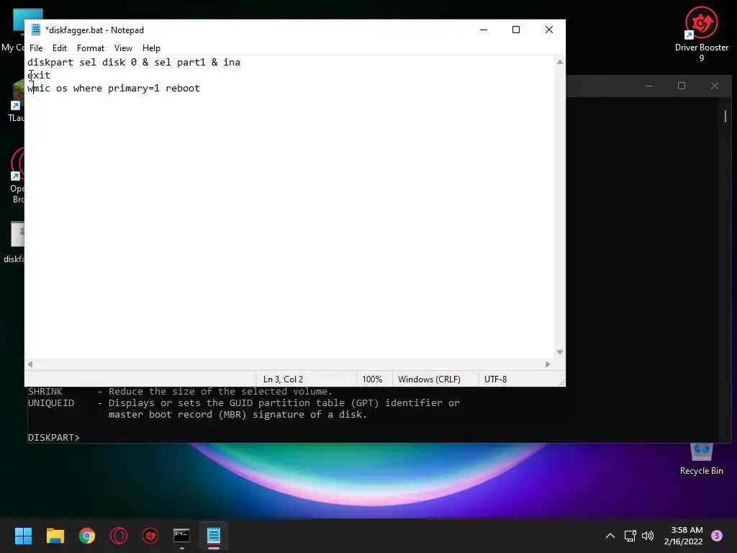Screen dimensions: 737x553
Task: Click the 'Ln 3, Col 2' status bar entry
Action: [x=283, y=379]
